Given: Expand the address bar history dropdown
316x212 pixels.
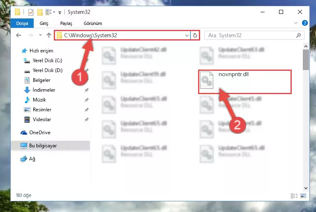Looking at the screenshot, I should coord(187,36).
